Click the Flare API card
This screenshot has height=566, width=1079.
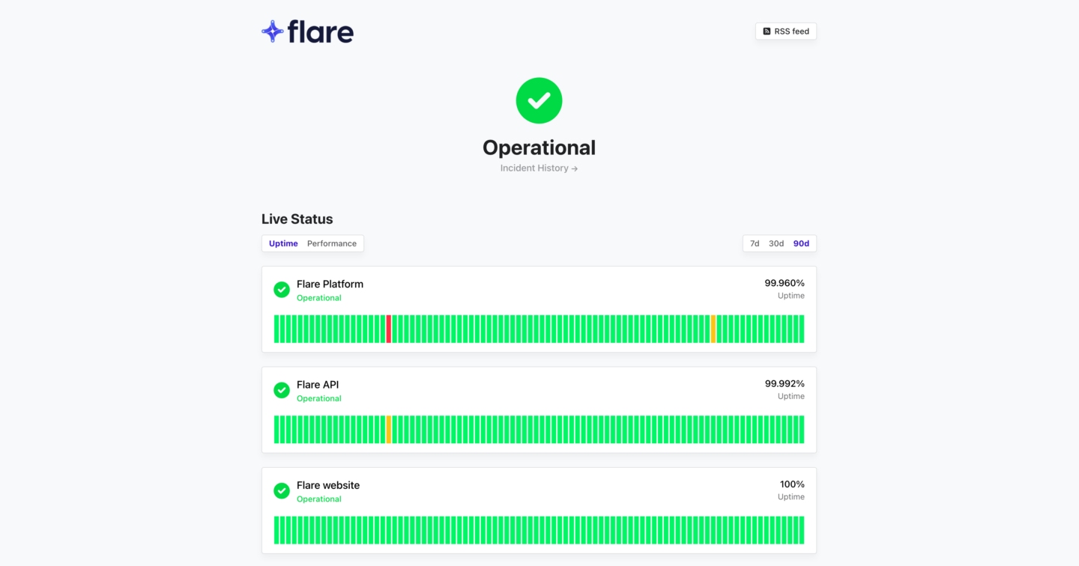[x=539, y=409]
